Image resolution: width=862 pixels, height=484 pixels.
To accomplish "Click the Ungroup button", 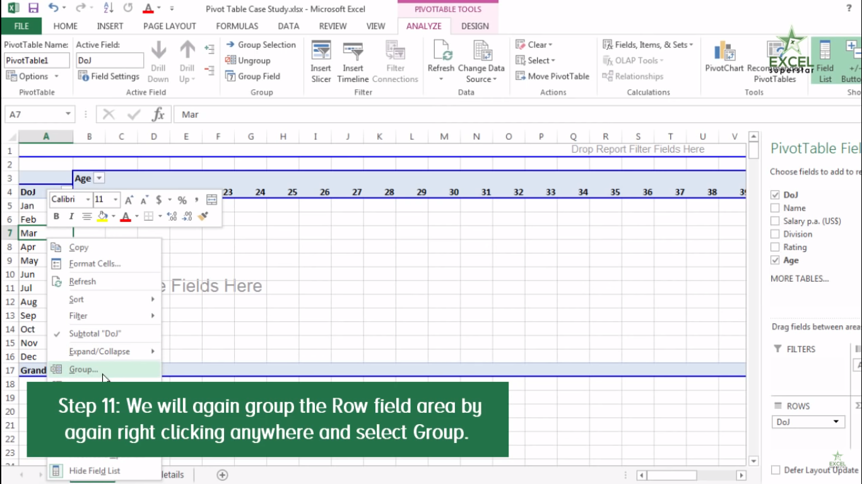I will [x=248, y=60].
